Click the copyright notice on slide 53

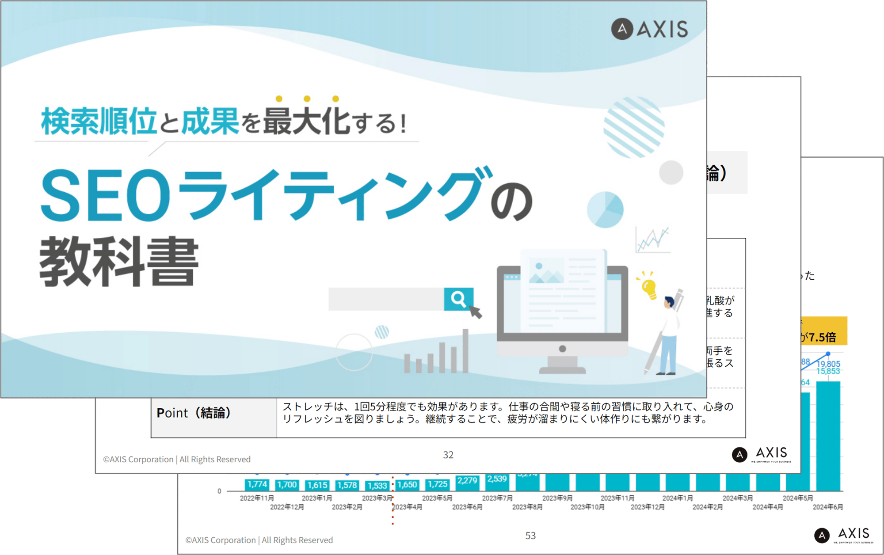[259, 540]
